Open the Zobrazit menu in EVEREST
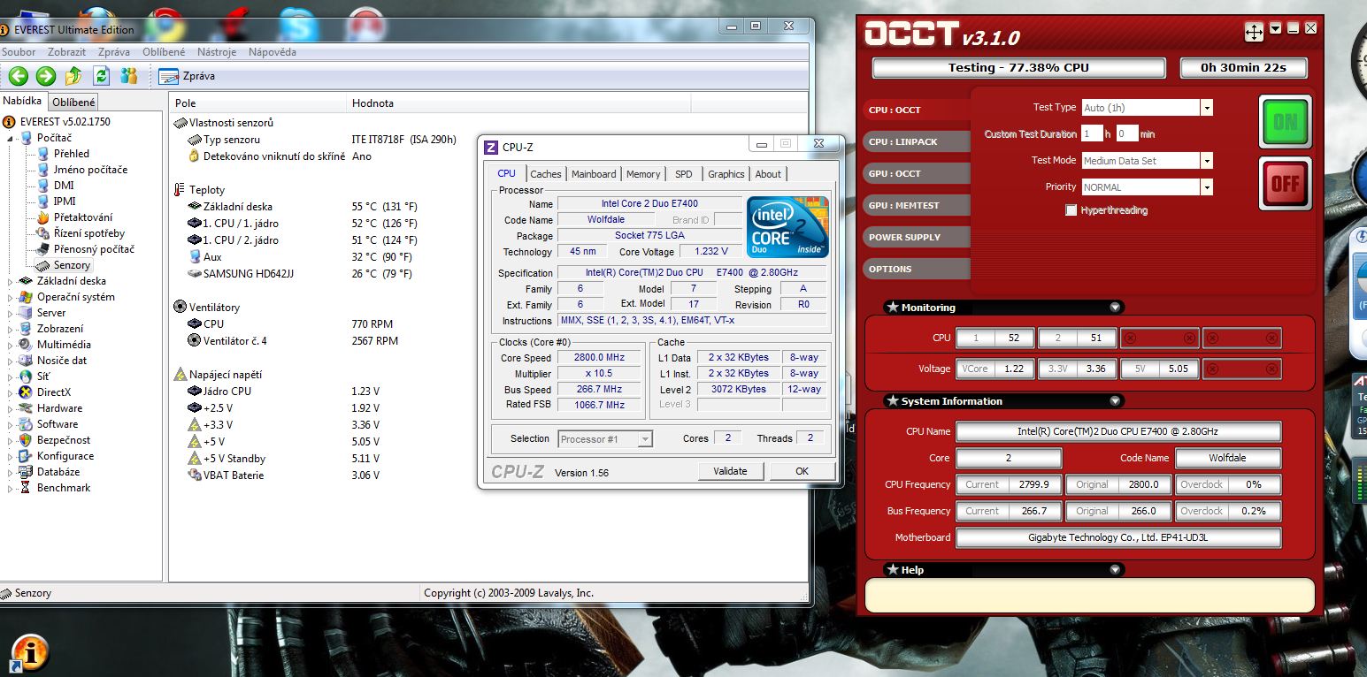Viewport: 1367px width, 677px height. click(x=67, y=52)
